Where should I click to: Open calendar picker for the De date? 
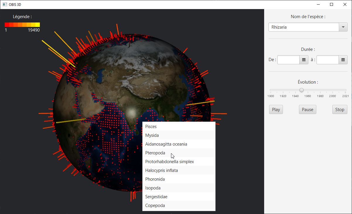click(x=304, y=60)
